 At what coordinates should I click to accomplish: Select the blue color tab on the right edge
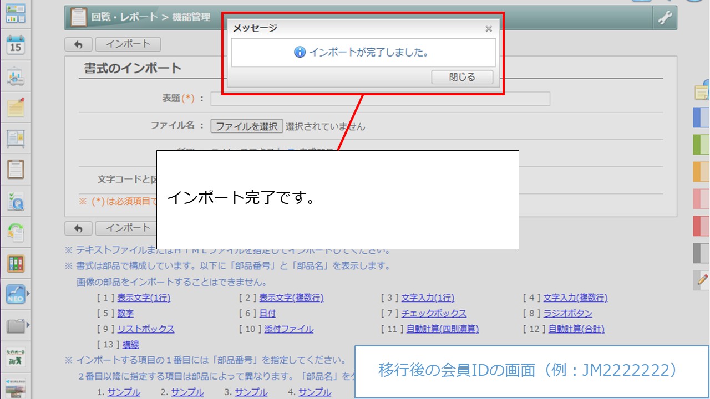(702, 117)
